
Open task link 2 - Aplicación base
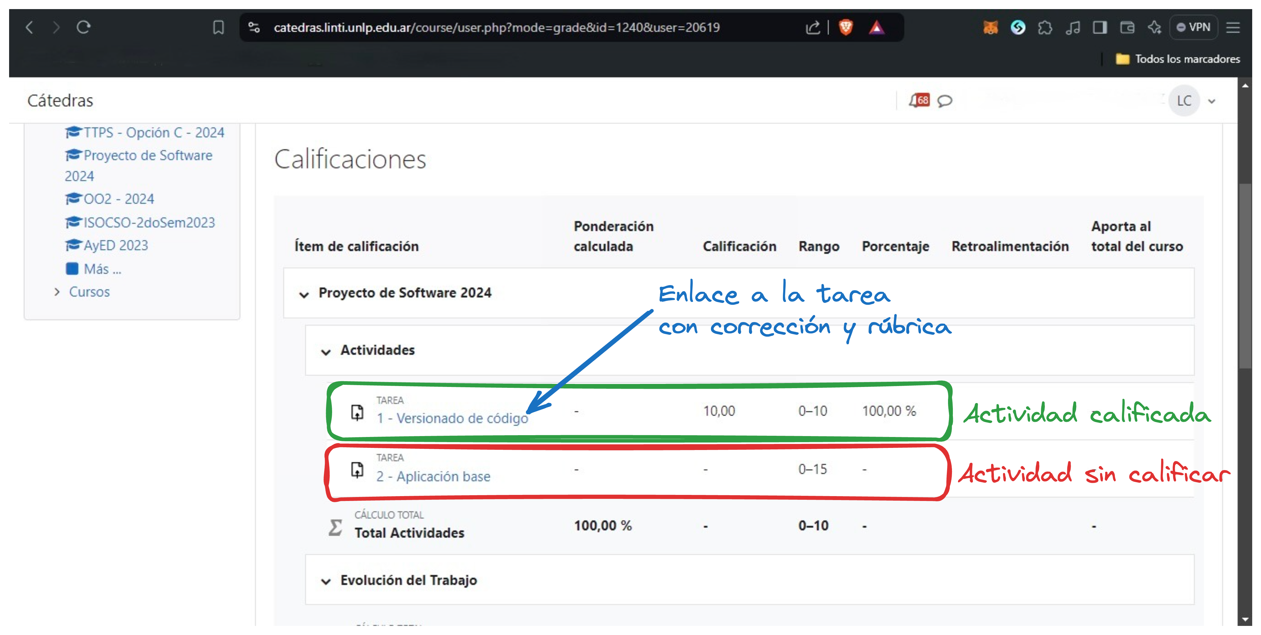[434, 476]
